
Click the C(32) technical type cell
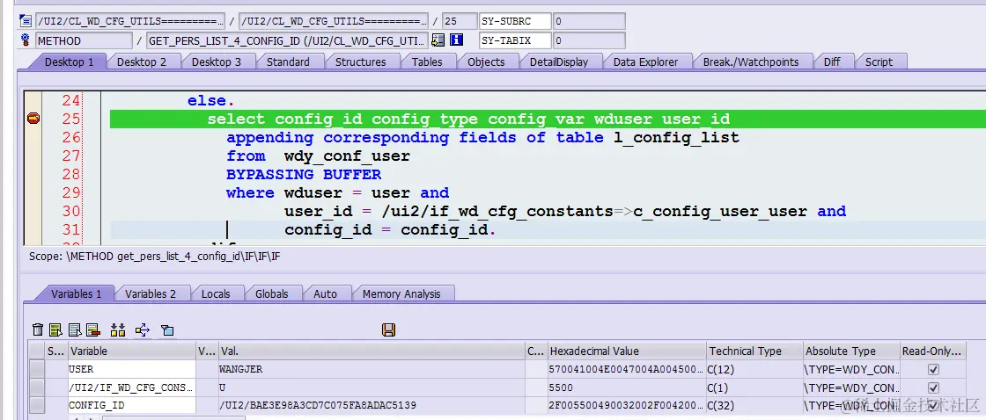(x=754, y=405)
